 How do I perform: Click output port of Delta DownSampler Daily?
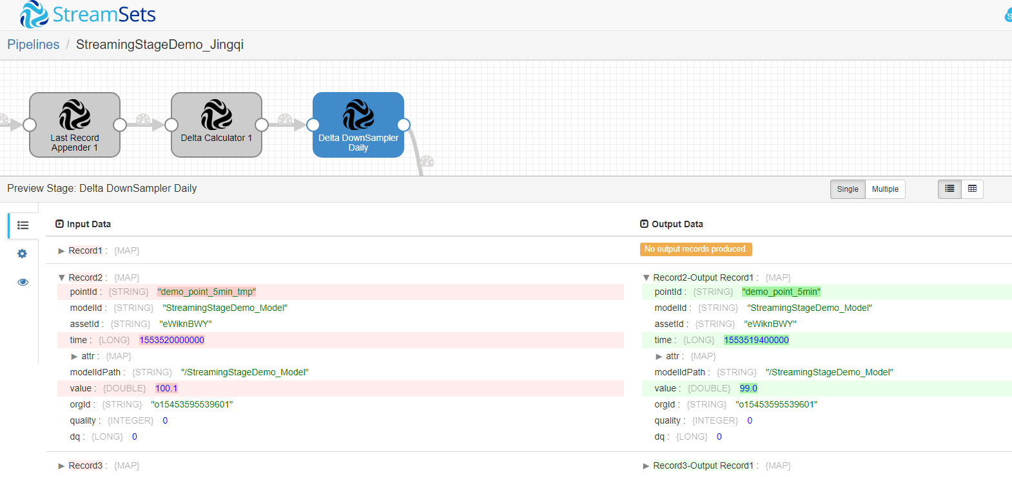[x=404, y=125]
